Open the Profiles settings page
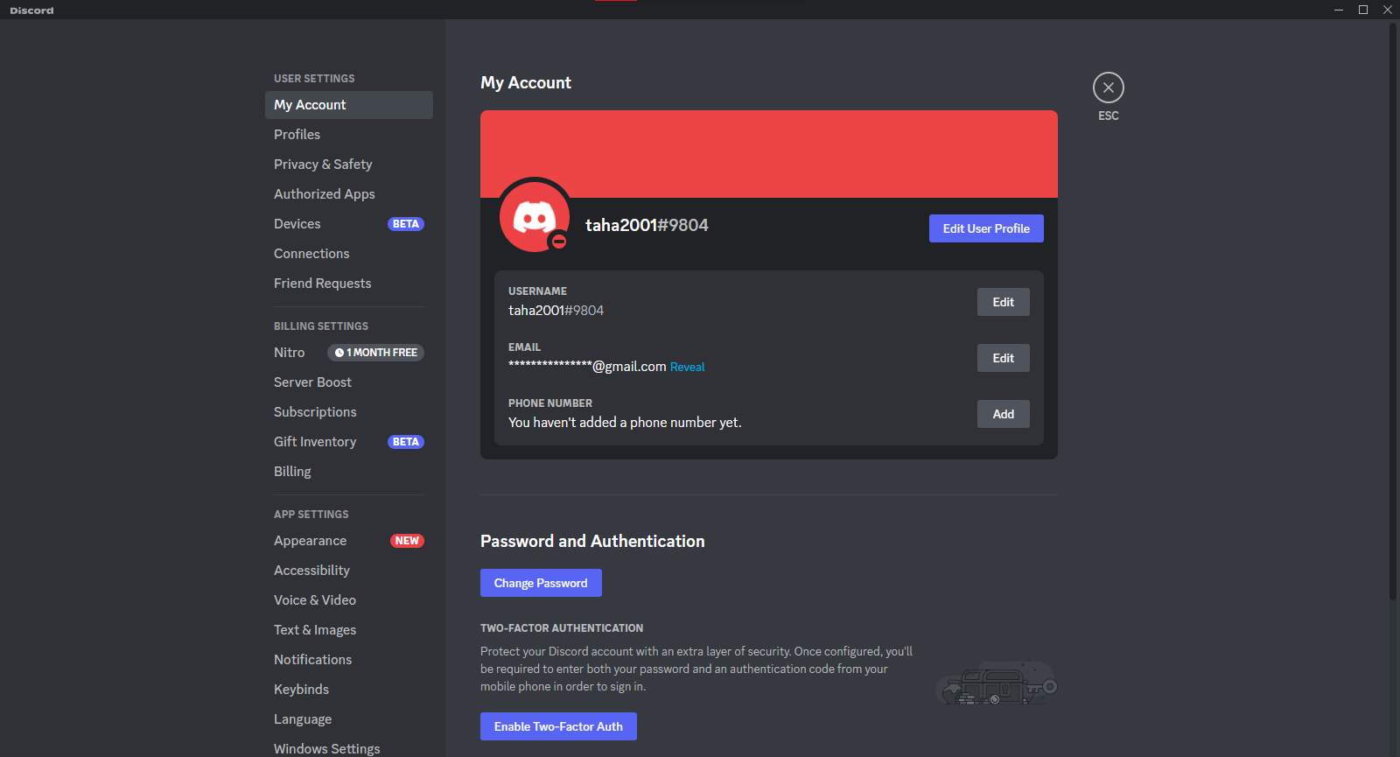 point(349,135)
